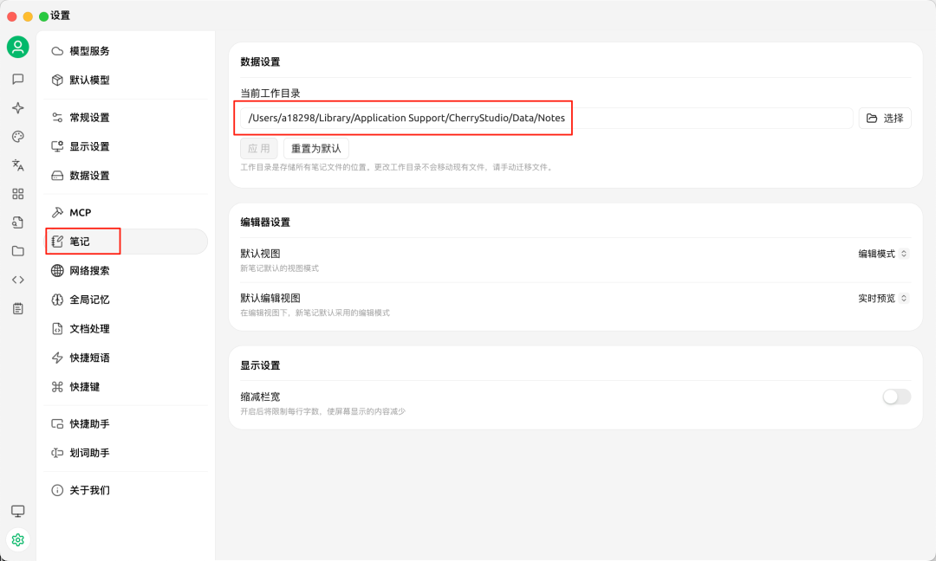Click the sparkle agents icon in left rail
Viewport: 936px width, 561px height.
click(x=17, y=108)
